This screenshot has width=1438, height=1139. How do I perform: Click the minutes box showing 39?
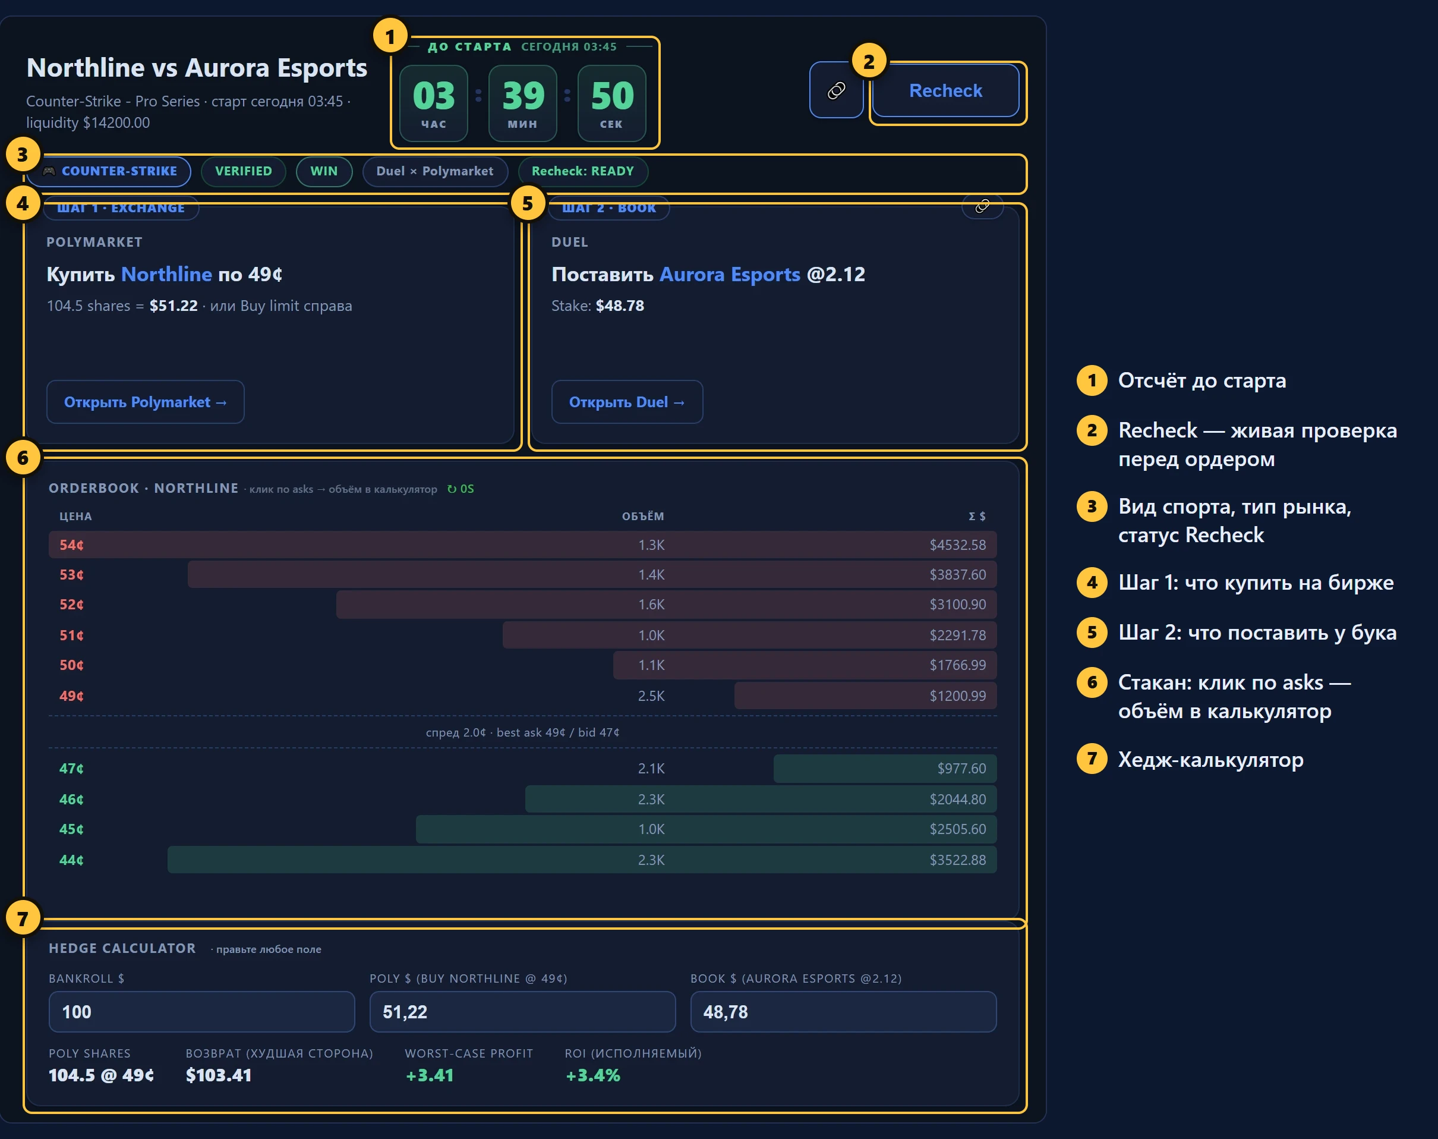coord(523,103)
